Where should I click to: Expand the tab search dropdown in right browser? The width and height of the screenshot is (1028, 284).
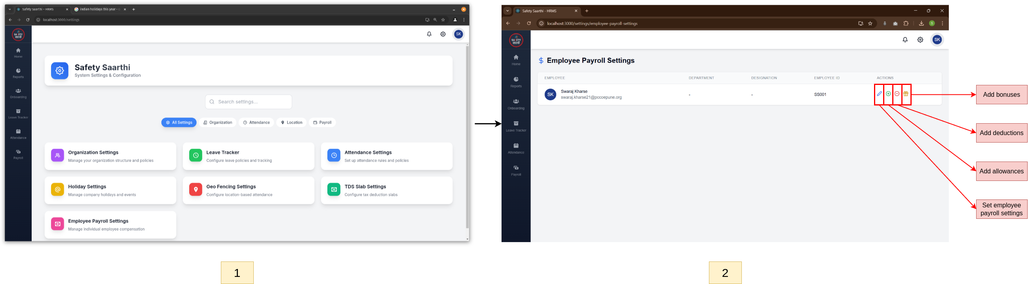507,11
